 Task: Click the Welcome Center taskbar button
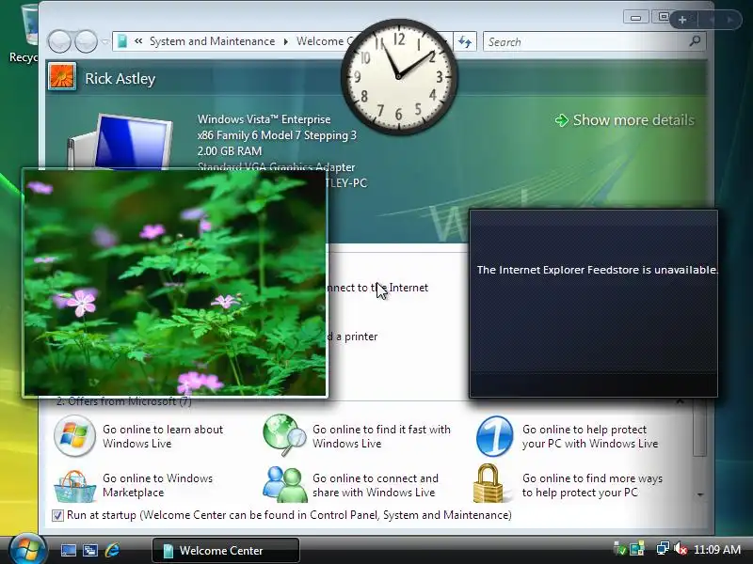pos(226,550)
